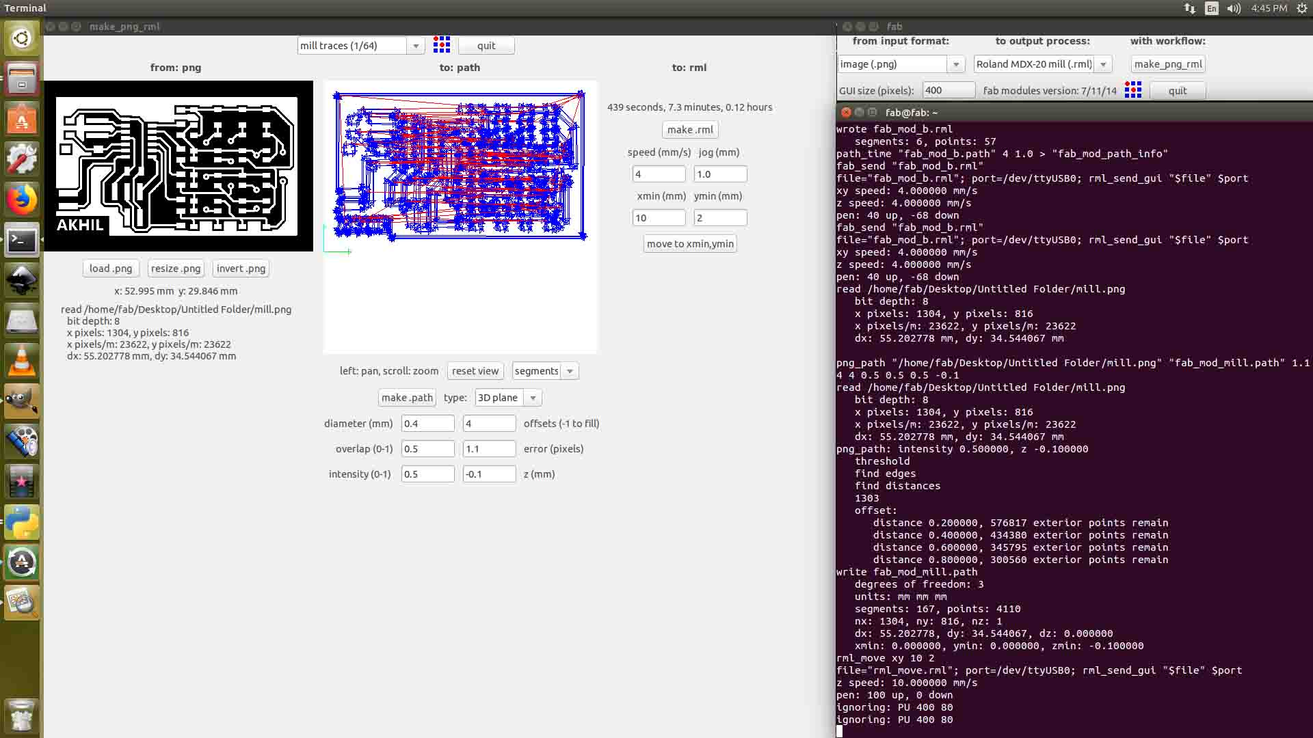
Task: Click the move to xmin,ymin button
Action: [x=690, y=244]
